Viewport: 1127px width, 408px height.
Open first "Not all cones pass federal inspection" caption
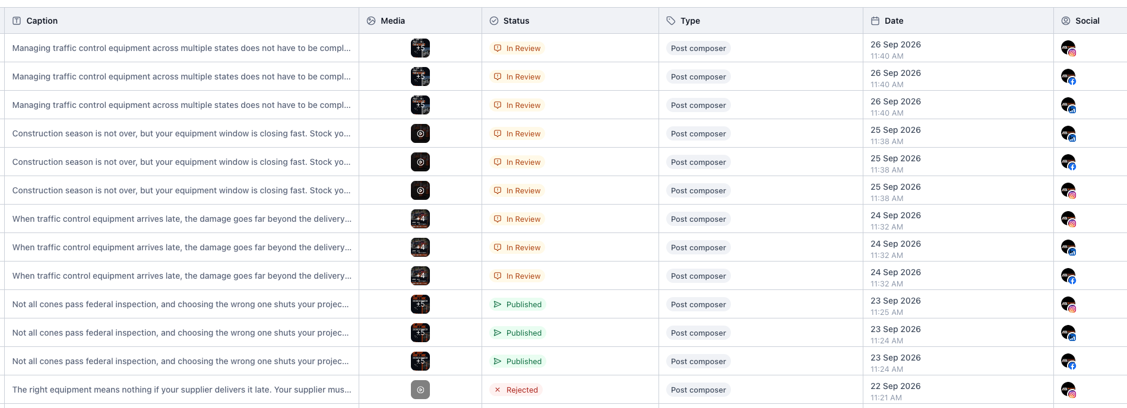point(181,304)
